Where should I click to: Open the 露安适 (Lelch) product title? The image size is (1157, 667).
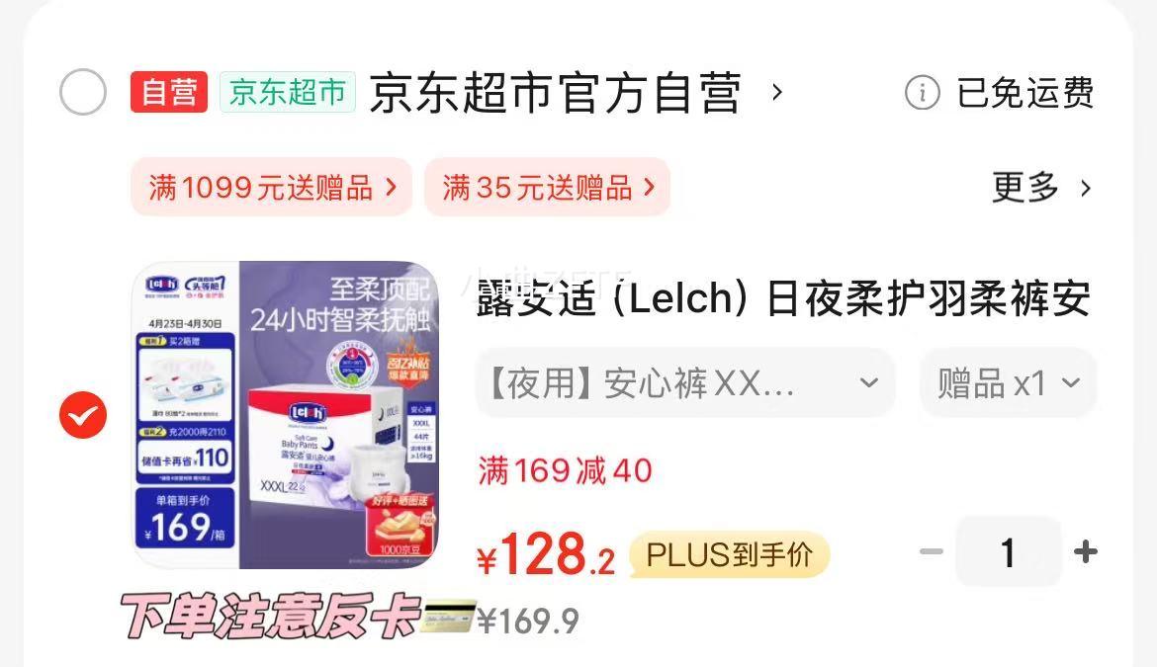click(783, 298)
